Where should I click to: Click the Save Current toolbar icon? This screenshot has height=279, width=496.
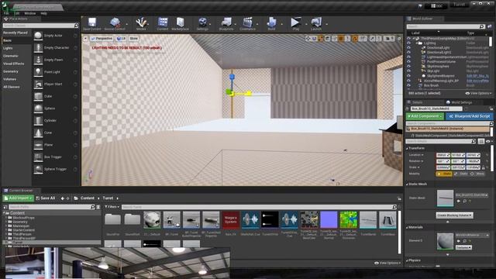pyautogui.click(x=92, y=24)
